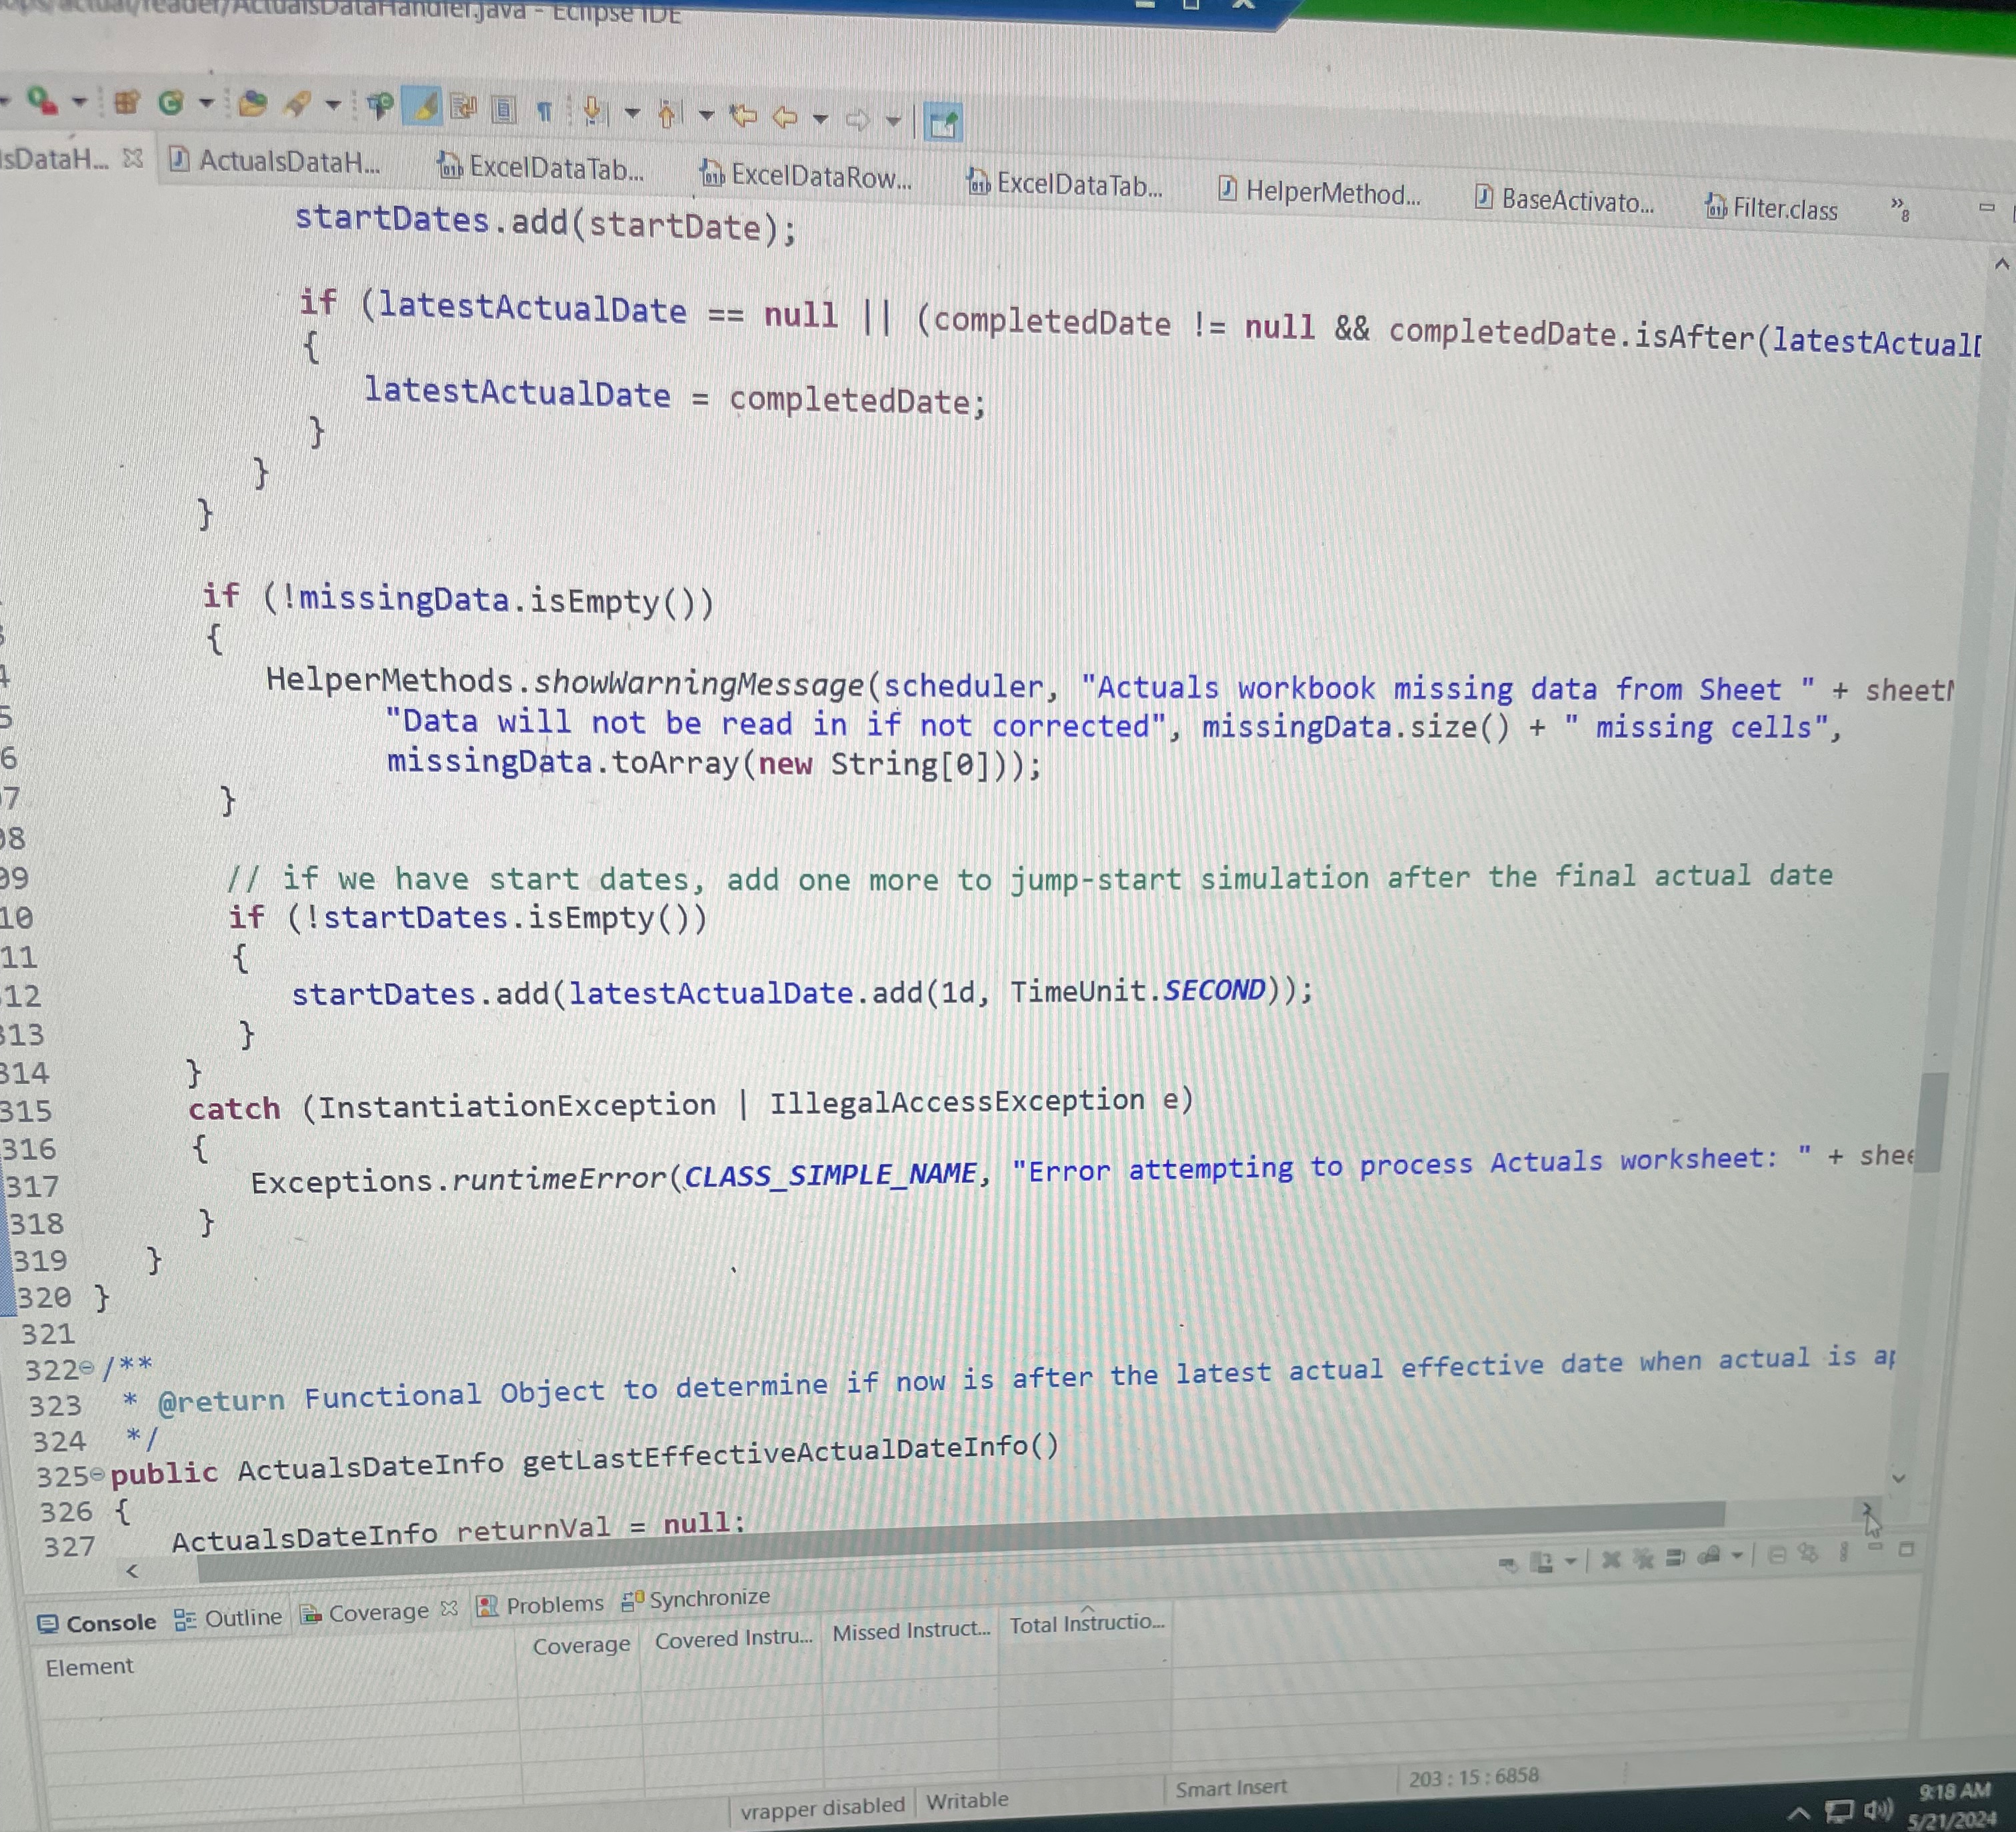The width and height of the screenshot is (2016, 1832).
Task: Collapse the Javadoc fold at line 322
Action: 86,1368
